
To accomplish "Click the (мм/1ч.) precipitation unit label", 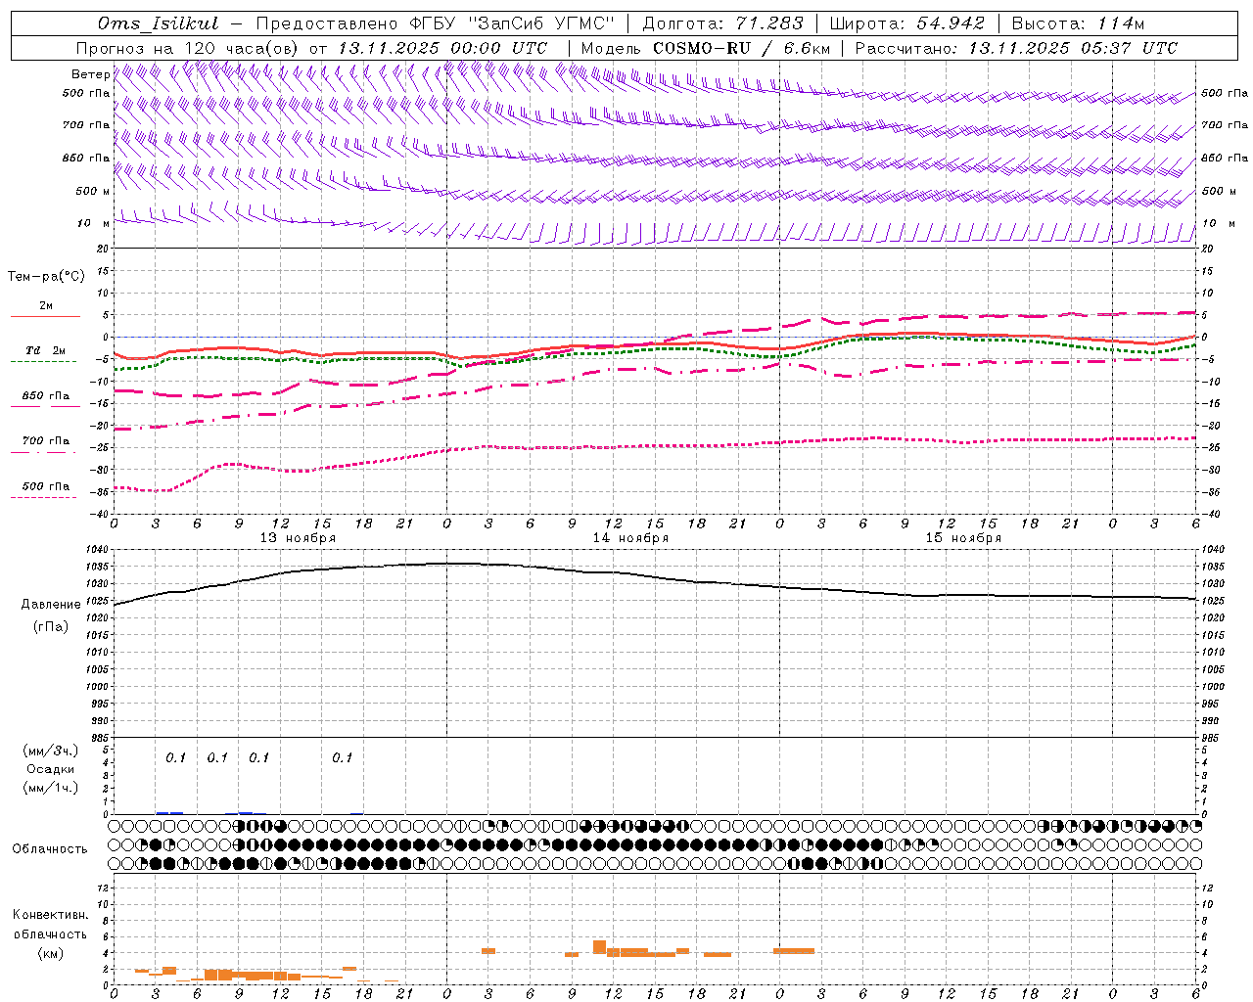I will pos(51,788).
